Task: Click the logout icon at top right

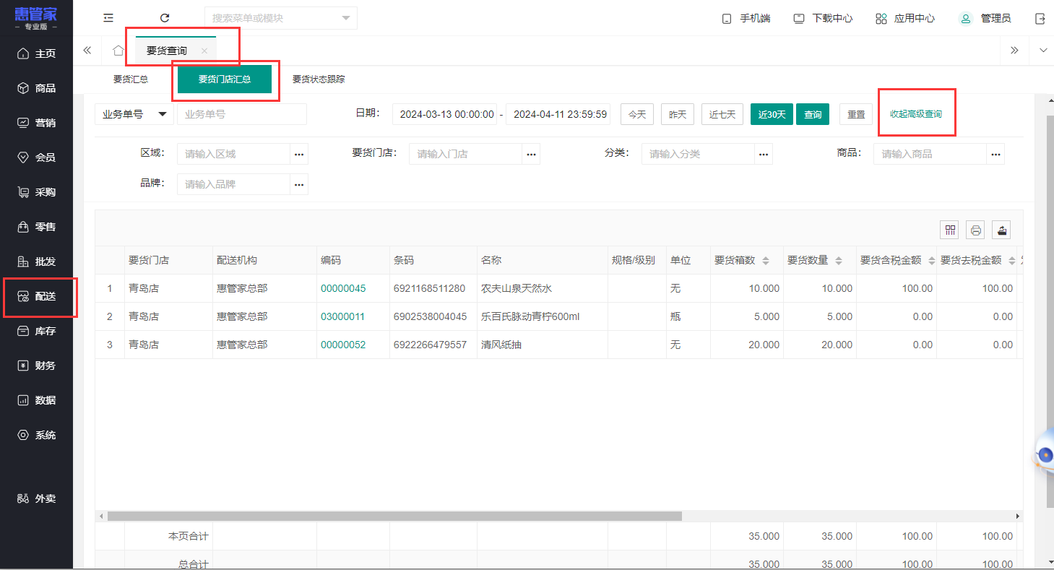Action: [1040, 19]
